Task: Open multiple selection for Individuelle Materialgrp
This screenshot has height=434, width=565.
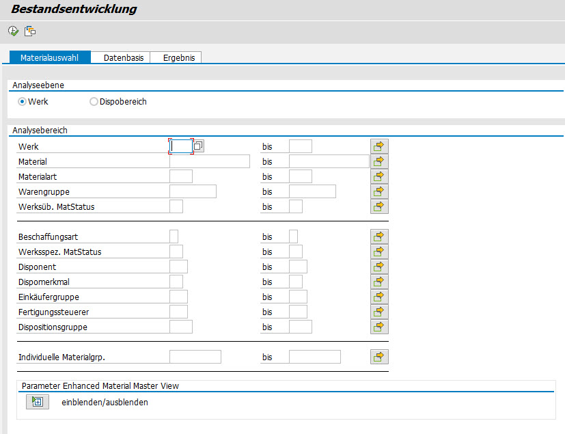Action: coord(378,356)
